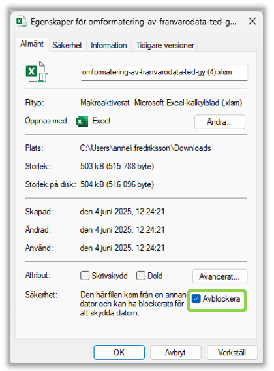274x371 pixels.
Task: Confirm with the OK button
Action: coord(119,352)
